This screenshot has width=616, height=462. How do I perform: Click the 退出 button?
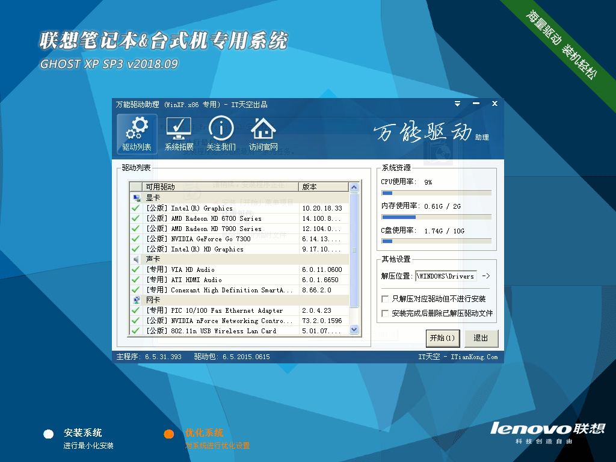coord(481,338)
